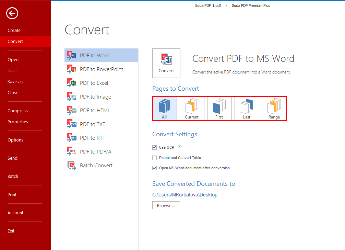The height and width of the screenshot is (250, 345).
Task: Select the PDF to PowerPoint icon
Action: [x=72, y=69]
